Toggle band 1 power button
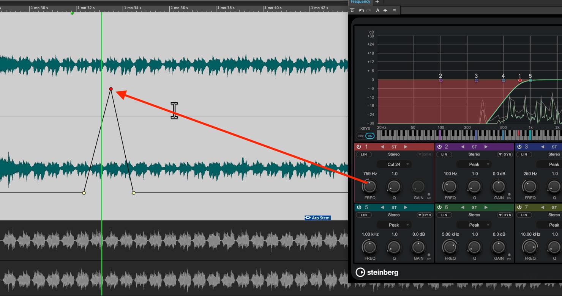Screen dimensions: 562x296 coord(359,147)
